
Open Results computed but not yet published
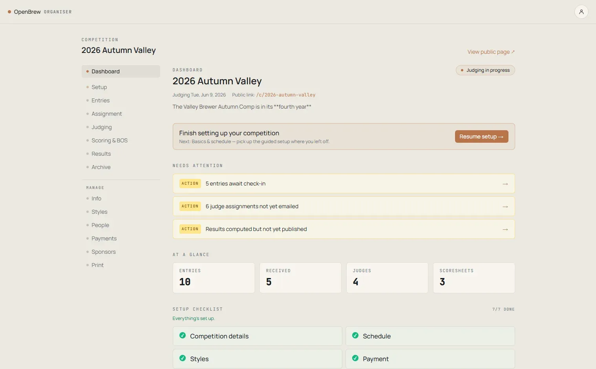pos(344,229)
